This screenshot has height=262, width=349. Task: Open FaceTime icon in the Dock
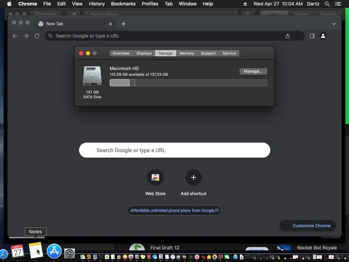[x=227, y=257]
